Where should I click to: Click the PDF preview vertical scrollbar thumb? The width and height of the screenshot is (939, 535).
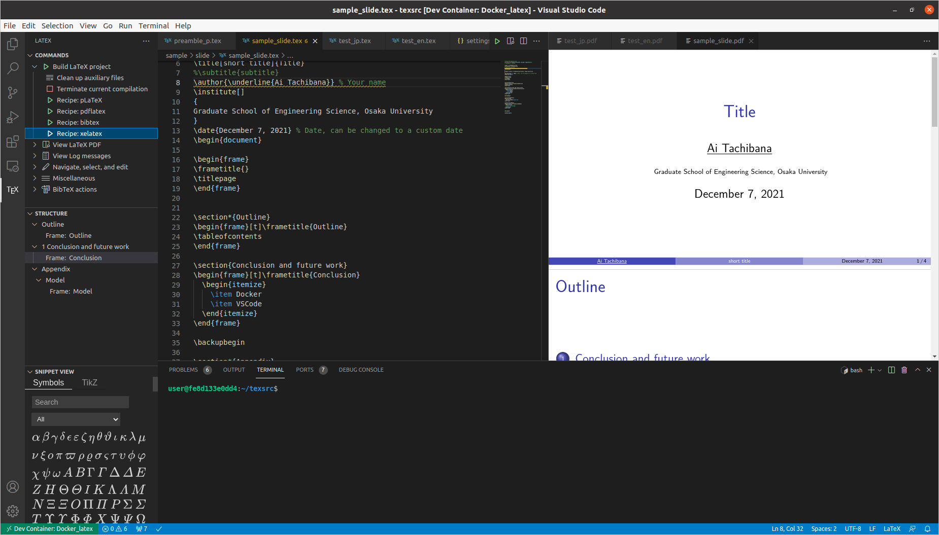click(934, 91)
